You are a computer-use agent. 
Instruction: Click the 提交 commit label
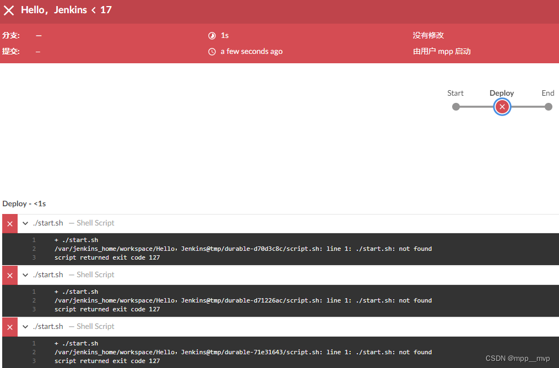(x=11, y=51)
